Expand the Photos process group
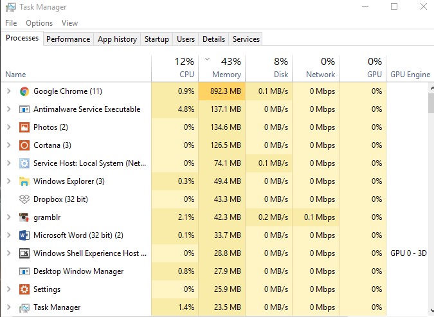This screenshot has width=434, height=317. (8, 127)
